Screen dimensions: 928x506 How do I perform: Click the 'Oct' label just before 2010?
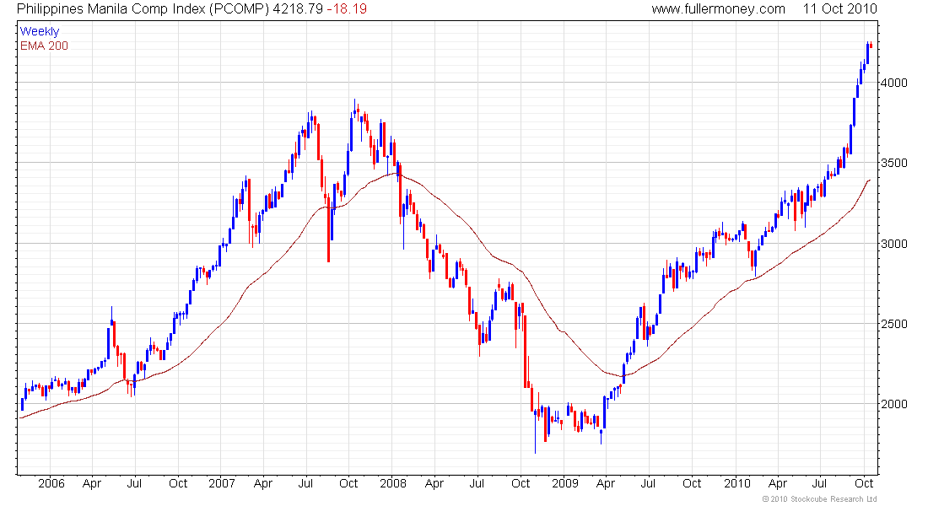pyautogui.click(x=692, y=483)
